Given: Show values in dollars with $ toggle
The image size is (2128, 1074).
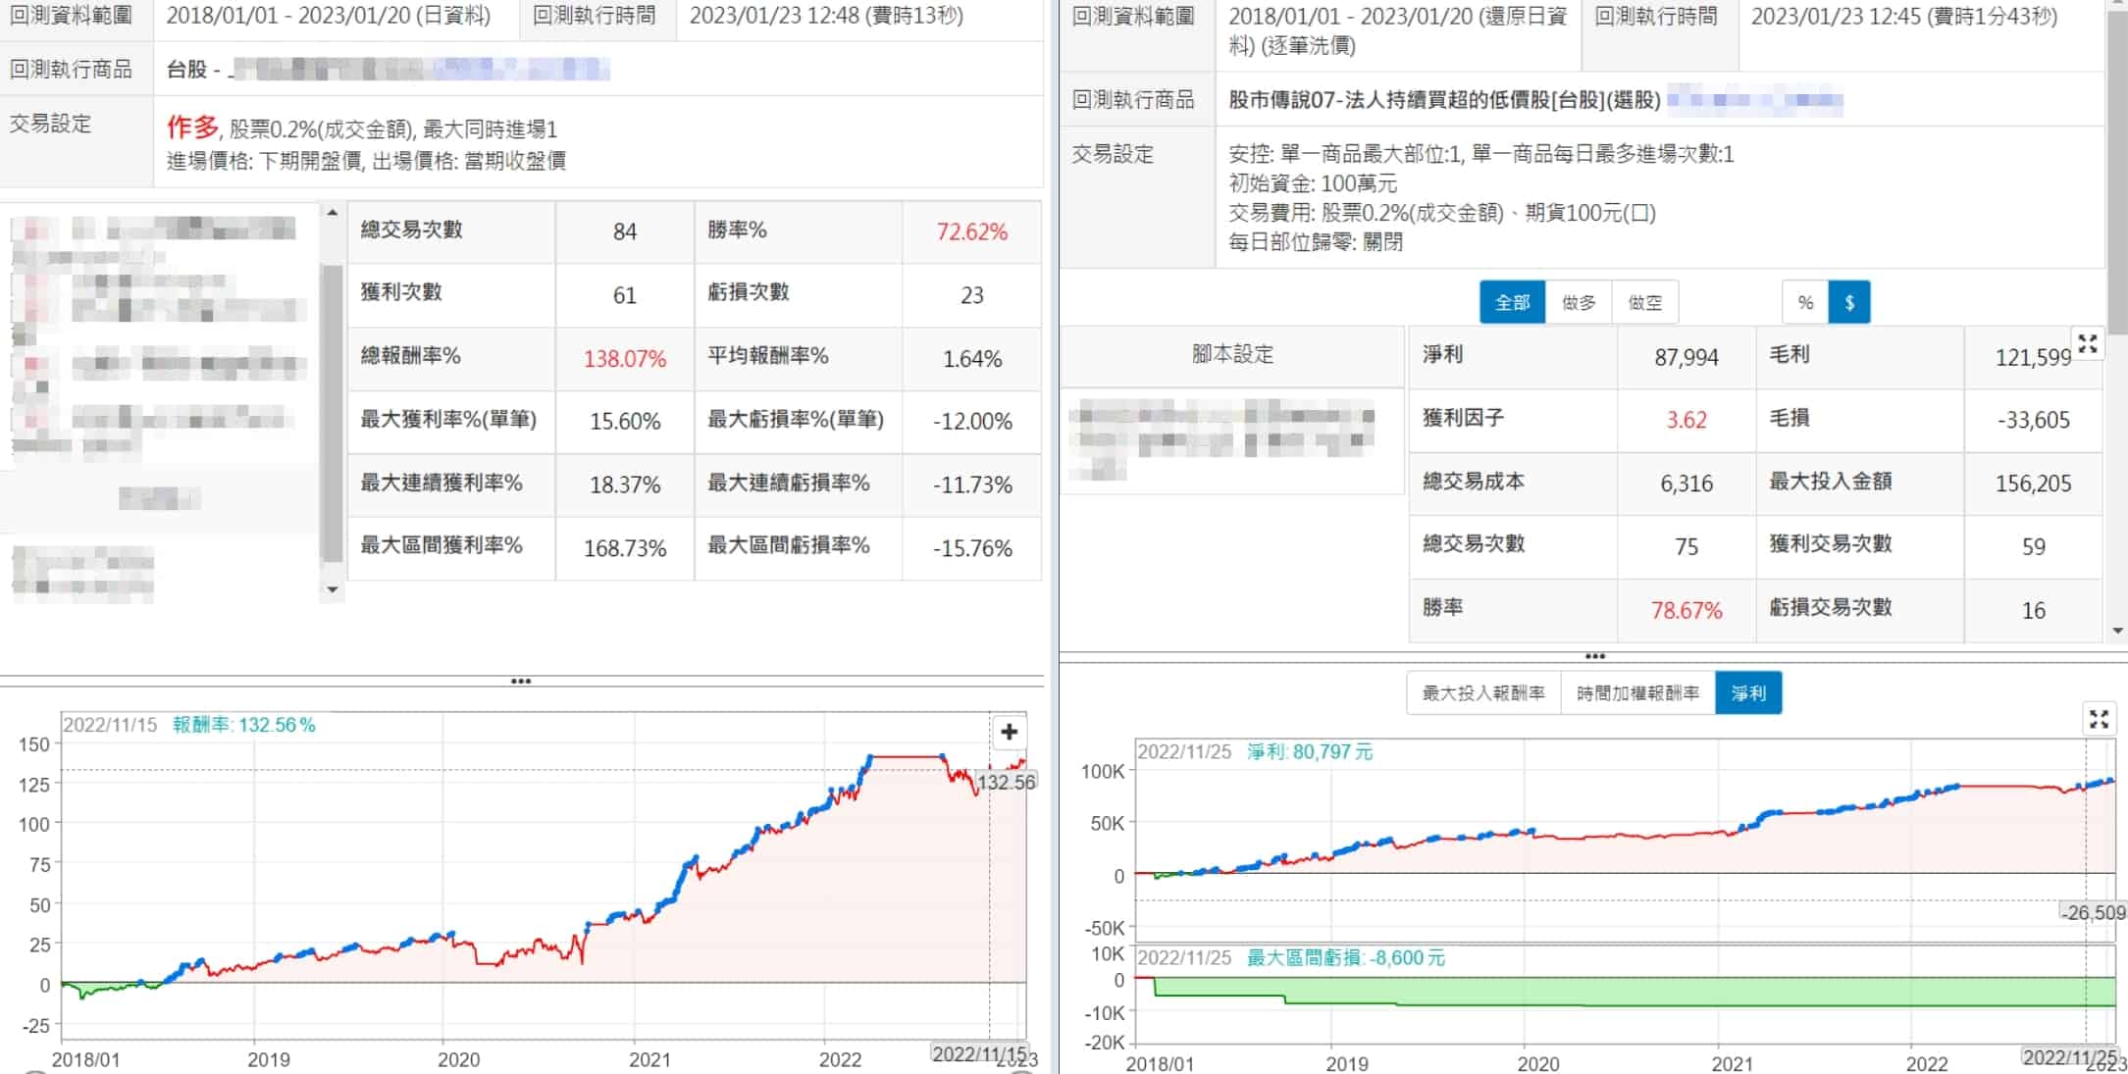Looking at the screenshot, I should point(1849,302).
